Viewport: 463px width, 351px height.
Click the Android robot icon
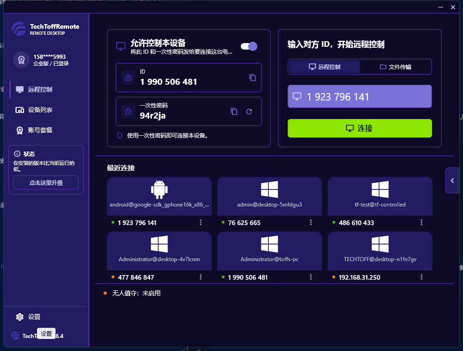coord(159,189)
